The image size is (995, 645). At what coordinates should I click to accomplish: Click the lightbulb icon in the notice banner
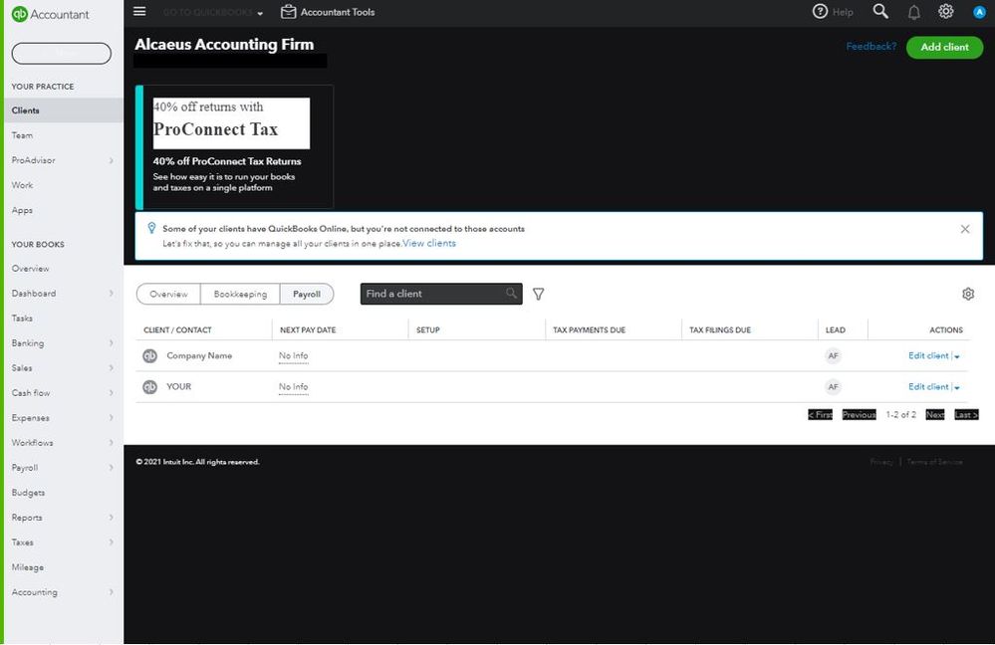151,228
